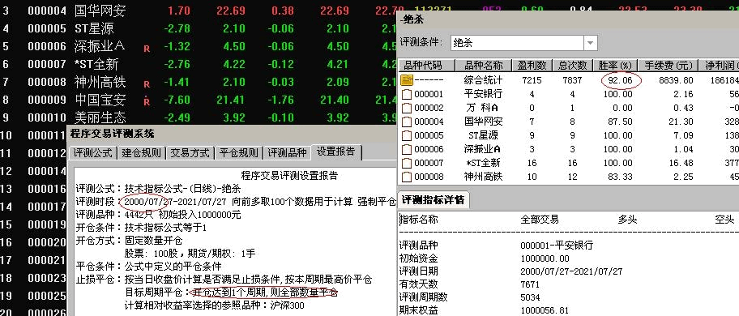The width and height of the screenshot is (739, 316).
Task: Click profit count 7215 in 综合统计 row
Action: pos(532,80)
